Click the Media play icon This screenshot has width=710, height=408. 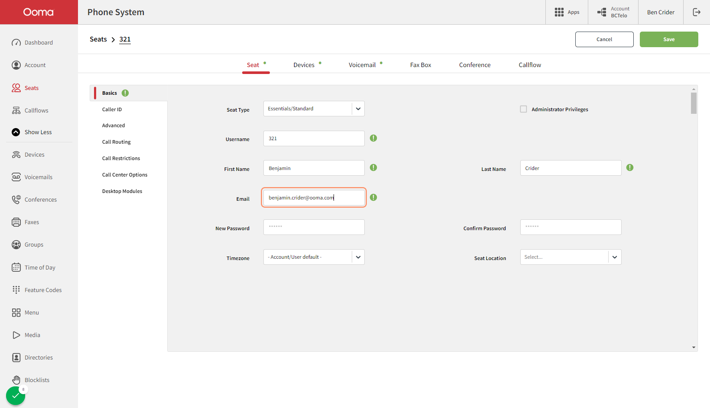click(x=16, y=335)
